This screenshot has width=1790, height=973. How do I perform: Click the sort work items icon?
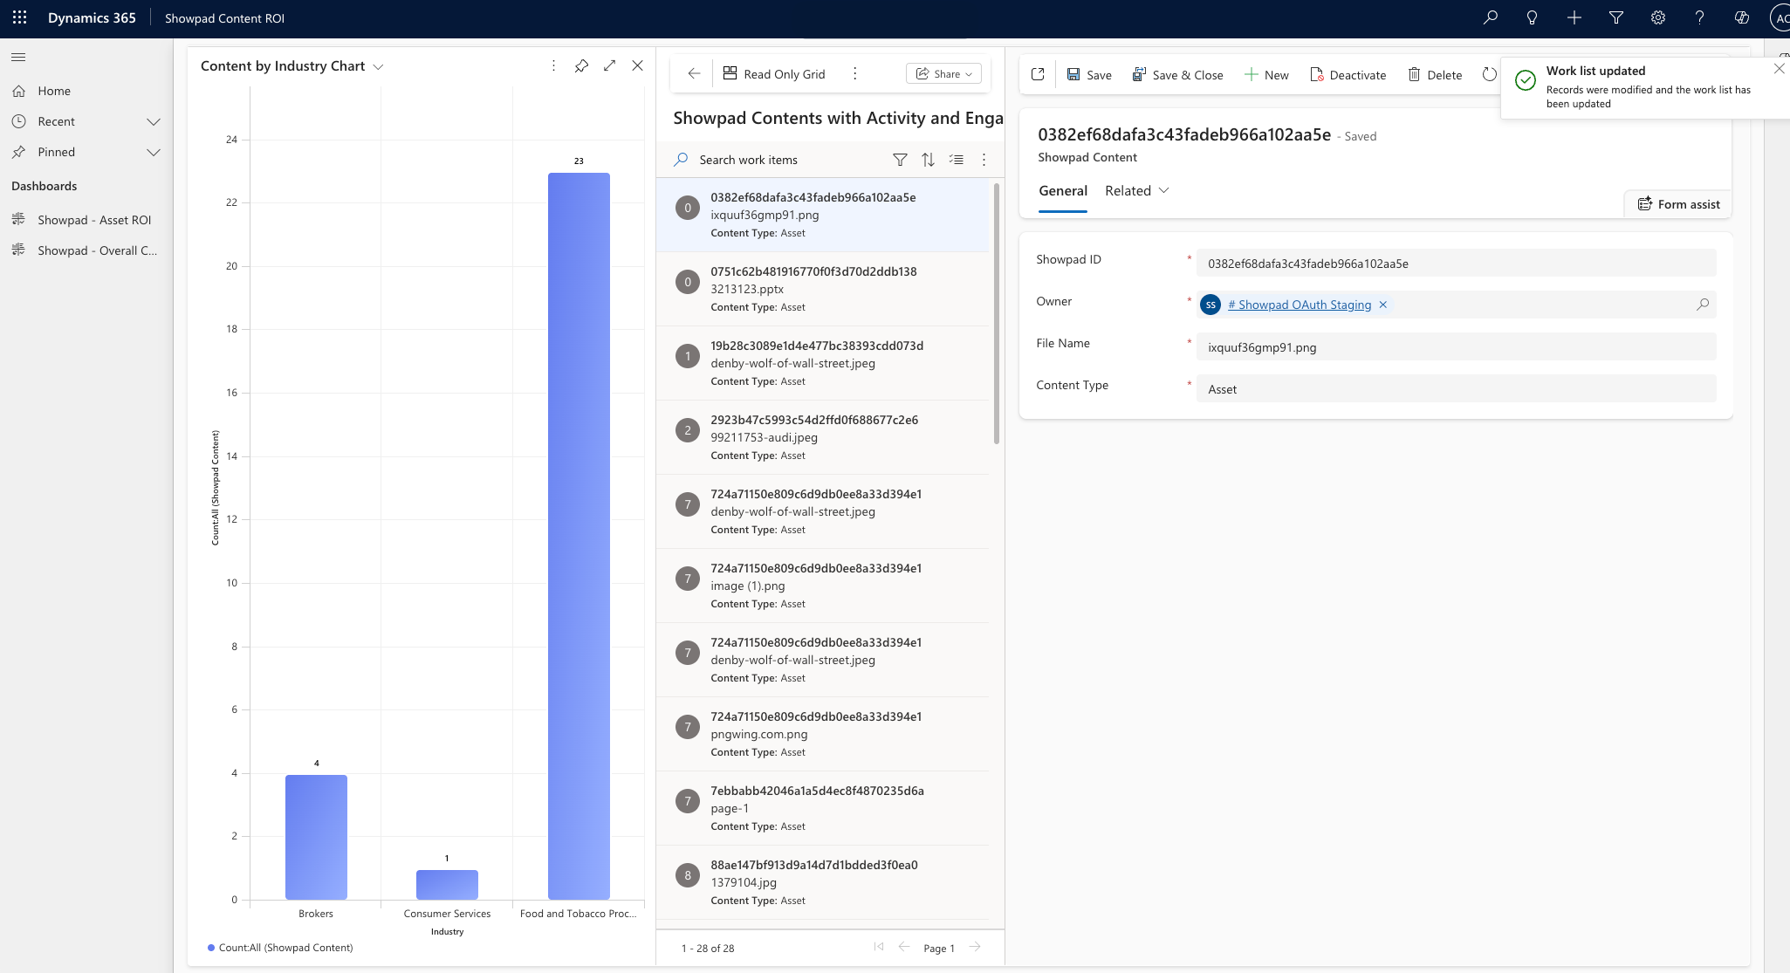point(928,160)
